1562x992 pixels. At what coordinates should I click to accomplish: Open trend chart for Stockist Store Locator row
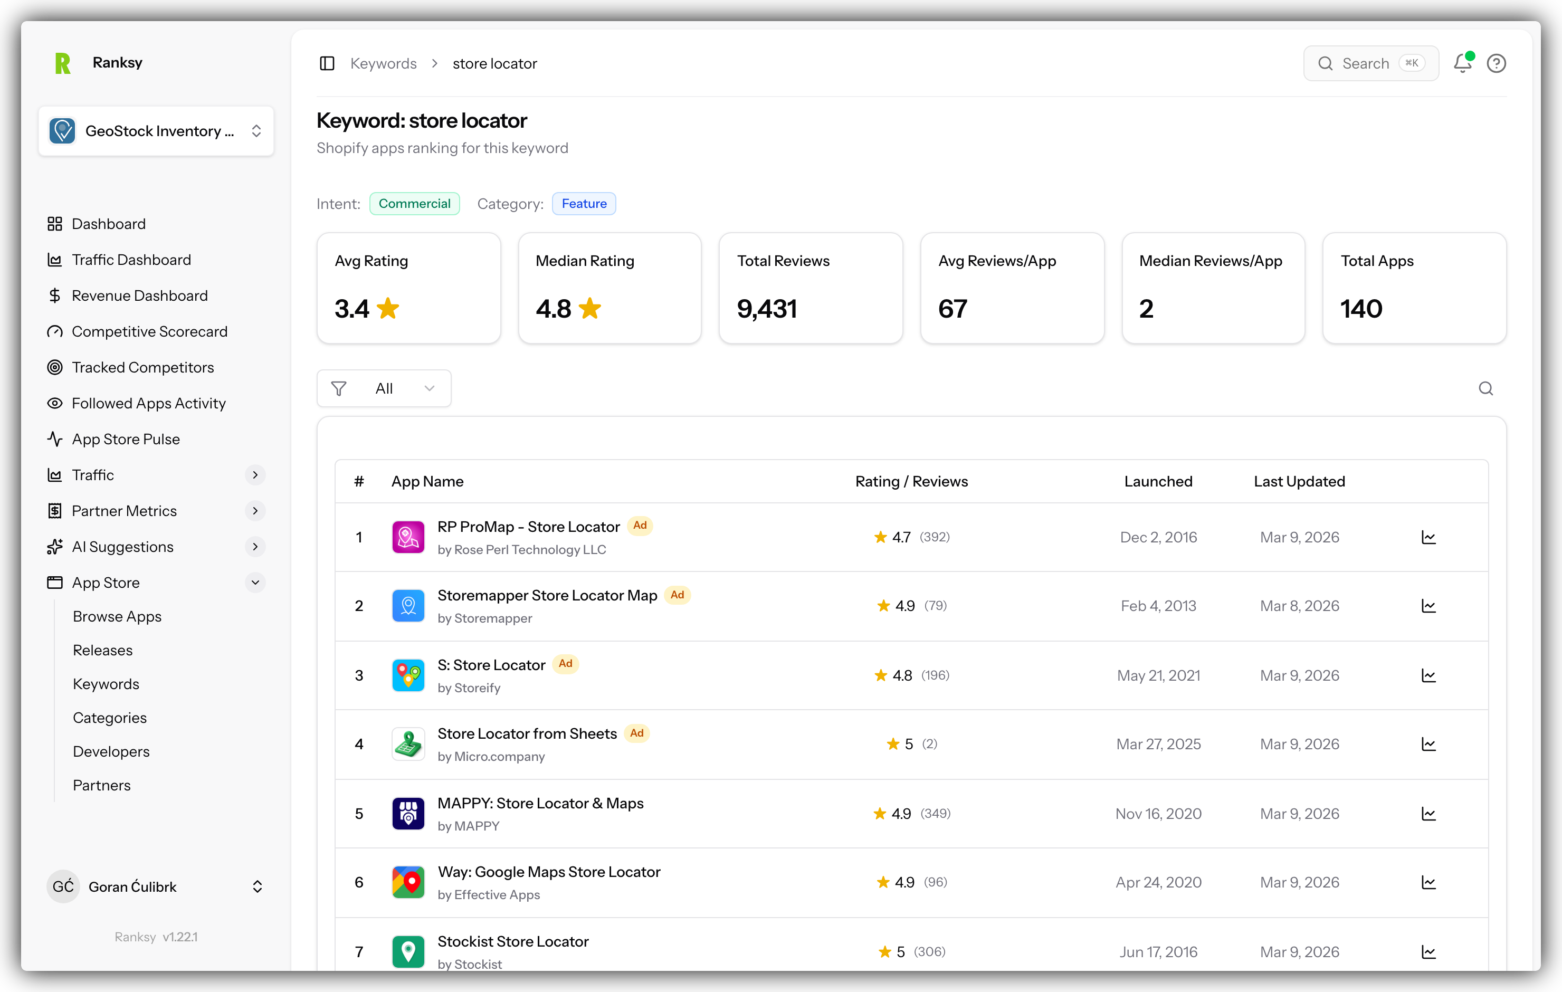(1428, 952)
